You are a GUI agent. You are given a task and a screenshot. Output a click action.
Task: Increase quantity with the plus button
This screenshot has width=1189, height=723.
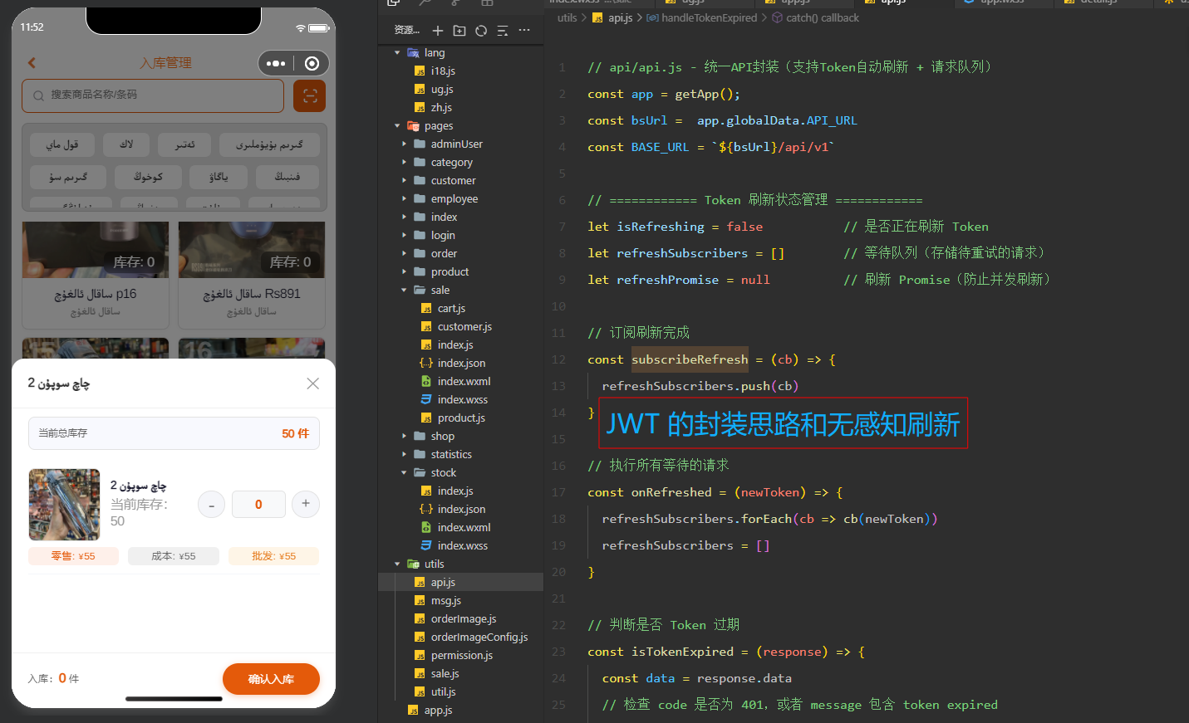point(306,504)
